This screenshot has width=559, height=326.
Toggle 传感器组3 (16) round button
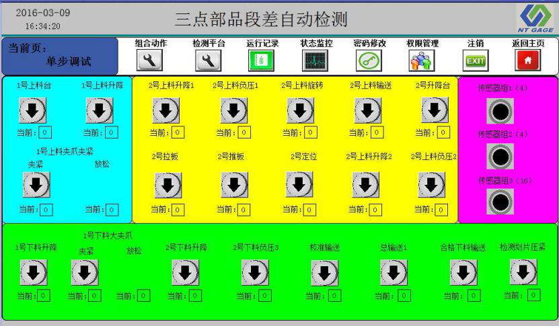point(500,202)
